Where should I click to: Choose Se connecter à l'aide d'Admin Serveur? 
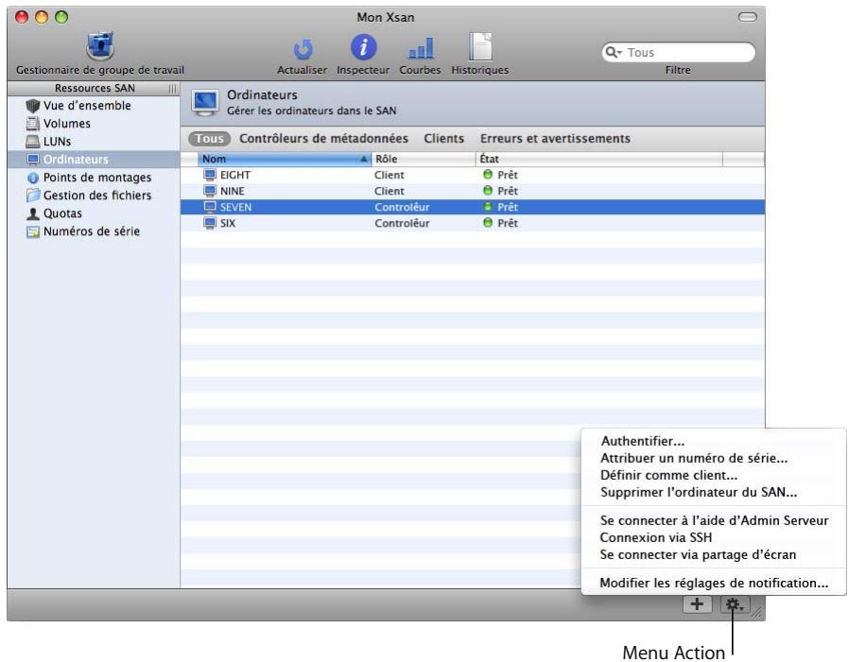714,520
